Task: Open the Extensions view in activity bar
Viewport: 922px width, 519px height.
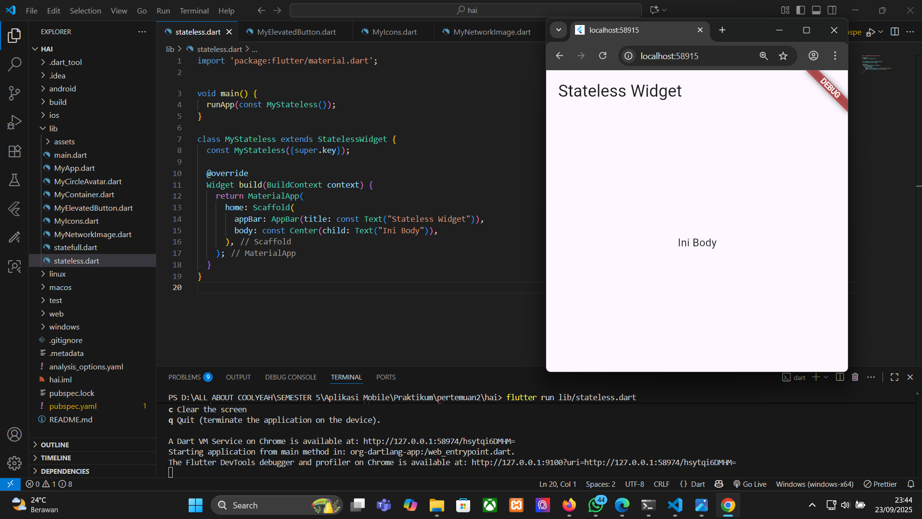Action: (x=14, y=151)
